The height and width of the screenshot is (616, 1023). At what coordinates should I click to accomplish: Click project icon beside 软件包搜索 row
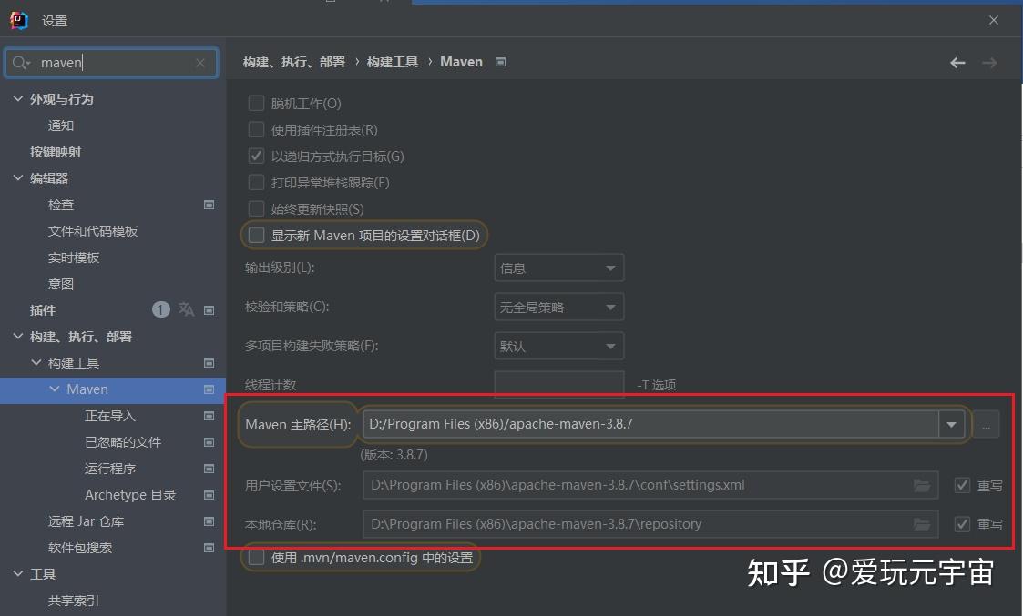click(x=209, y=548)
